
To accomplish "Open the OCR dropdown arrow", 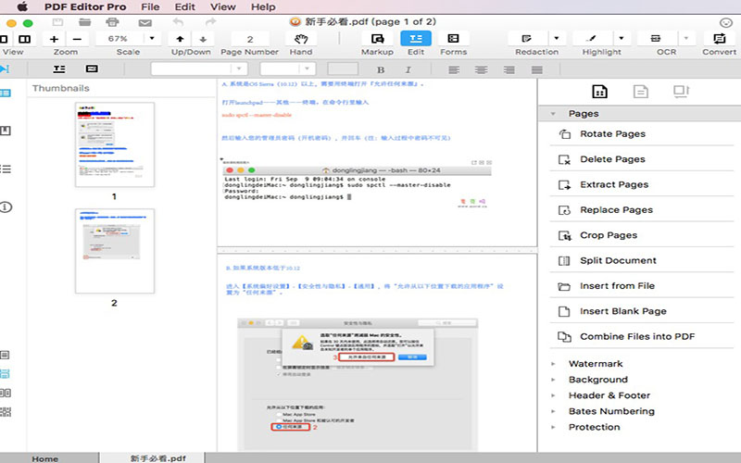I will (685, 39).
